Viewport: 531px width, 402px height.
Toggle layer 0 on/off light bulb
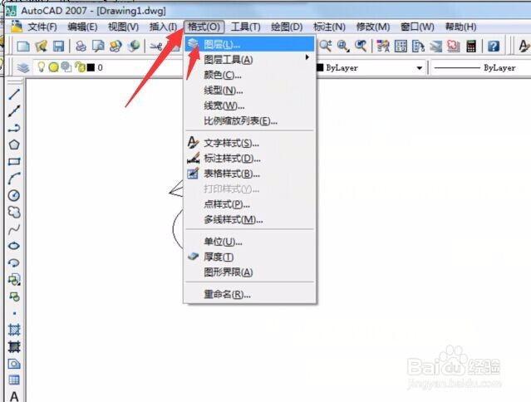pyautogui.click(x=41, y=67)
